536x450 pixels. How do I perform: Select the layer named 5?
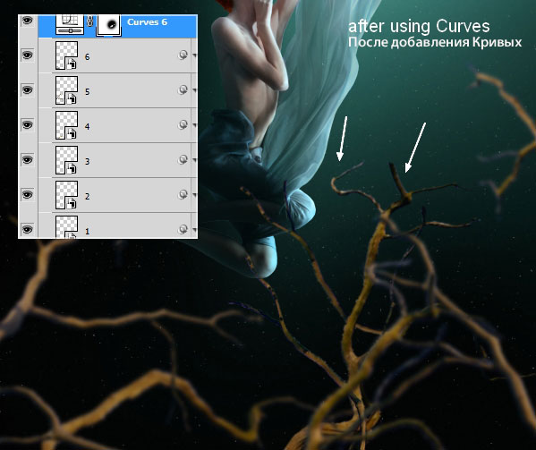coord(87,92)
